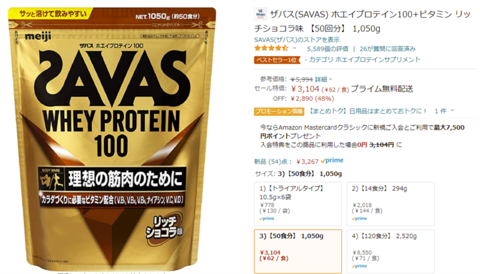Click the prime badge in the 120食分 option
This screenshot has width=480, height=274.
[x=359, y=266]
